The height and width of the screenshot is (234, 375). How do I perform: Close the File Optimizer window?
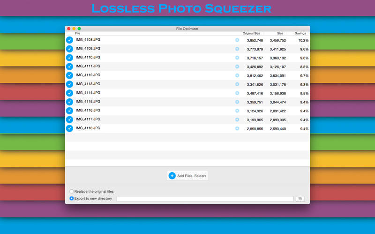point(68,29)
